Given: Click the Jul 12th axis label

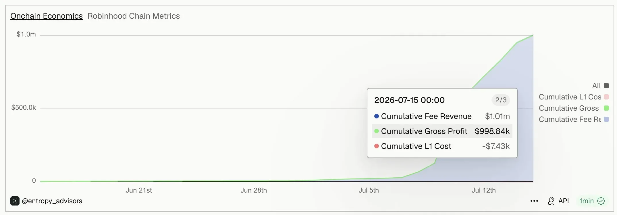Looking at the screenshot, I should point(484,190).
